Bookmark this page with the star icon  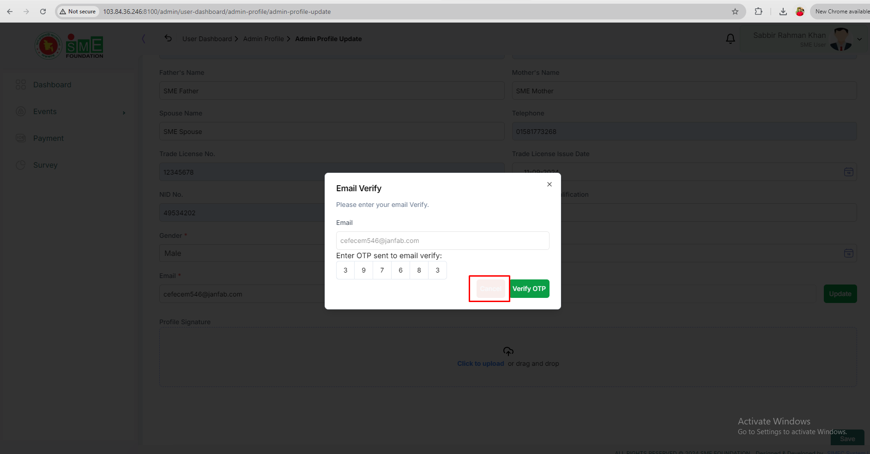pos(735,12)
